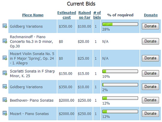Donate to Mozart Violin Sonata No. 5
The height and width of the screenshot is (122, 162).
tap(150, 58)
